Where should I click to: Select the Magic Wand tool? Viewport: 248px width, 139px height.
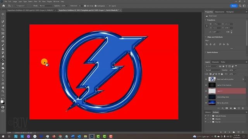coord(3,26)
